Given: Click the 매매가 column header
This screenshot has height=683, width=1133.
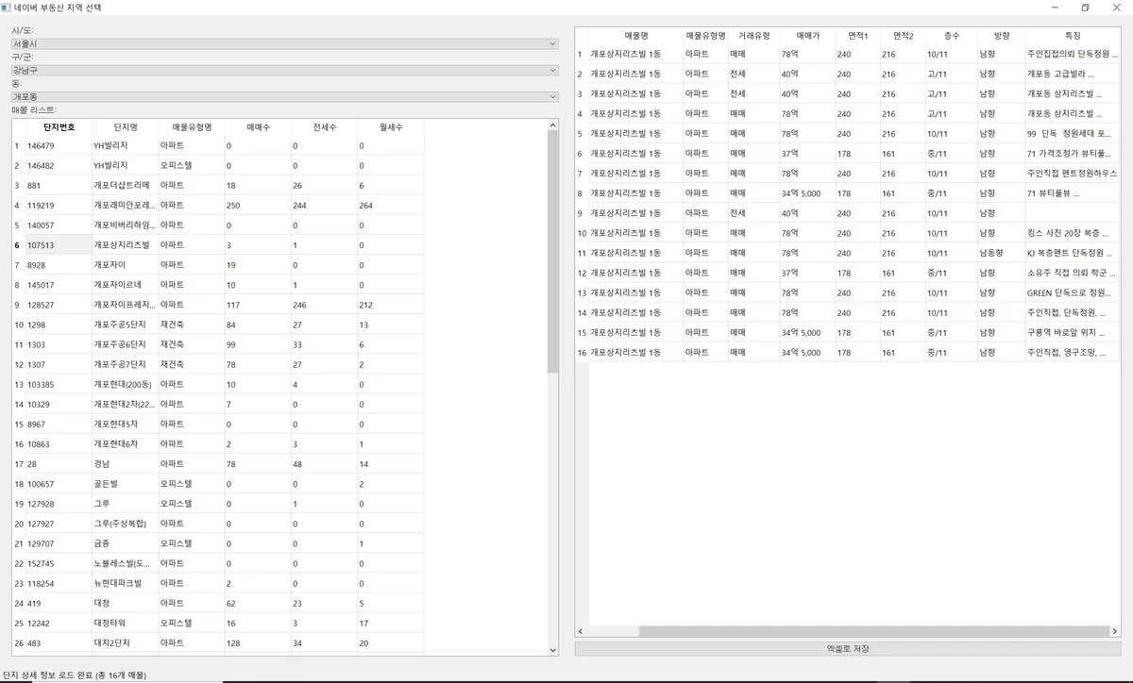Looking at the screenshot, I should coord(807,35).
